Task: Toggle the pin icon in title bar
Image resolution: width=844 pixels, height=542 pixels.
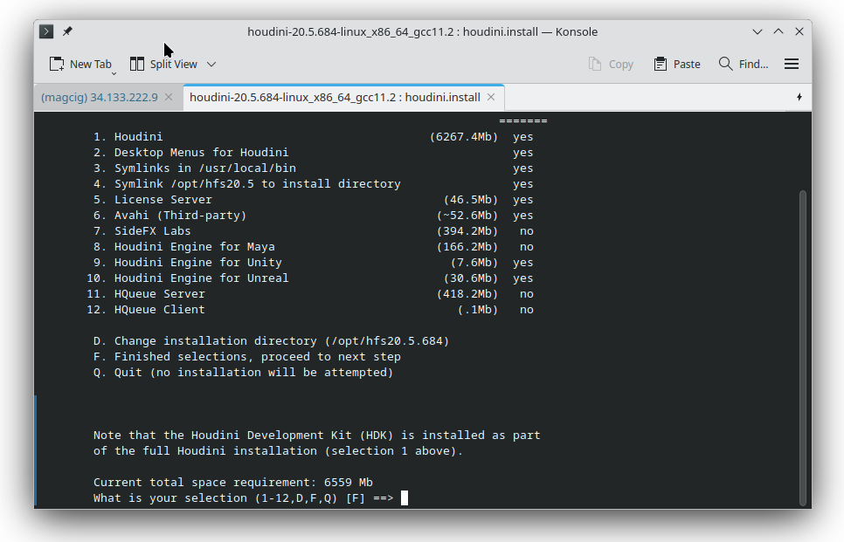Action: (67, 31)
